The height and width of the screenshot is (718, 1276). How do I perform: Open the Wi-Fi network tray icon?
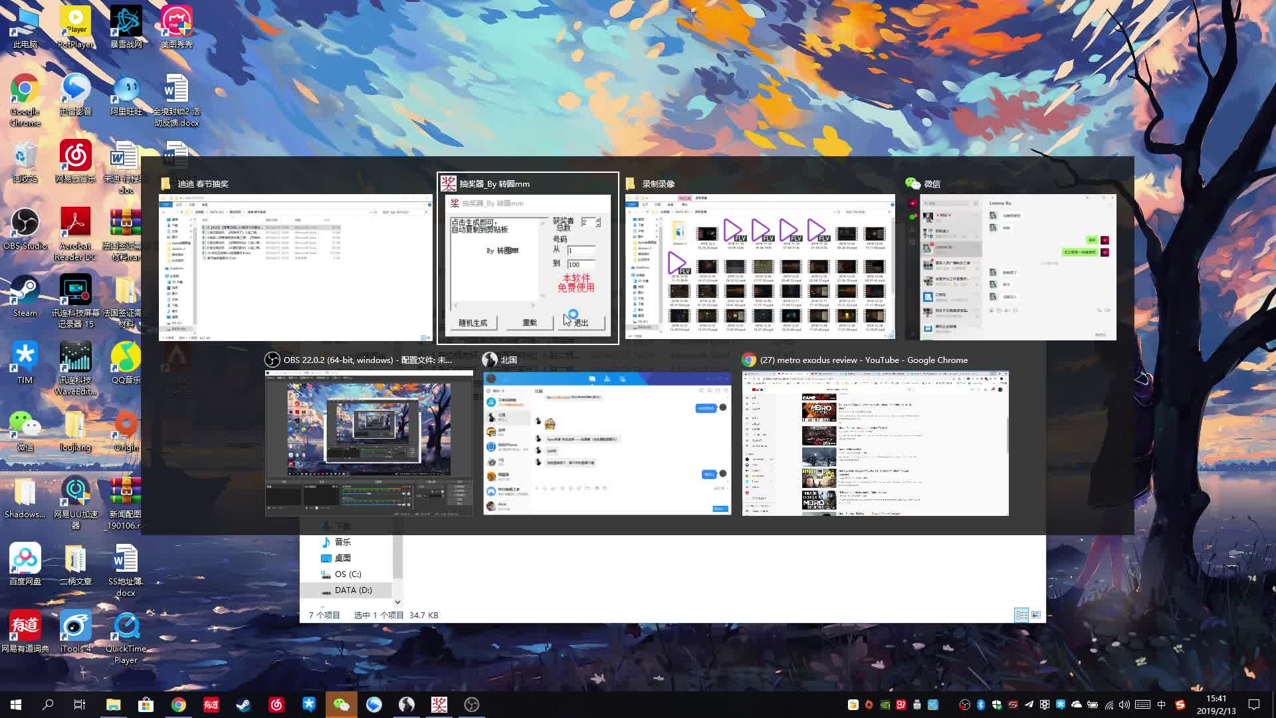click(x=1109, y=705)
